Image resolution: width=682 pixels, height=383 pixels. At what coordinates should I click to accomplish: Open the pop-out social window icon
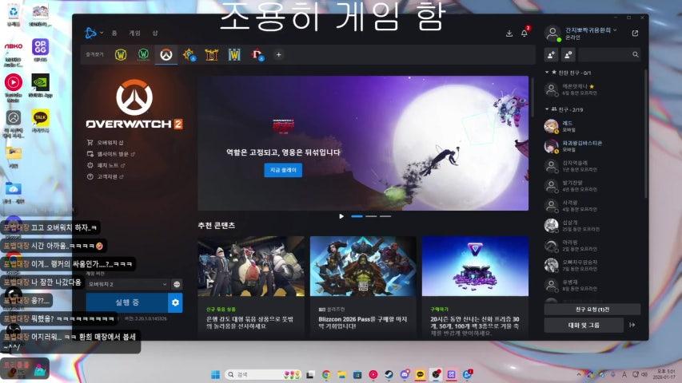(x=635, y=33)
